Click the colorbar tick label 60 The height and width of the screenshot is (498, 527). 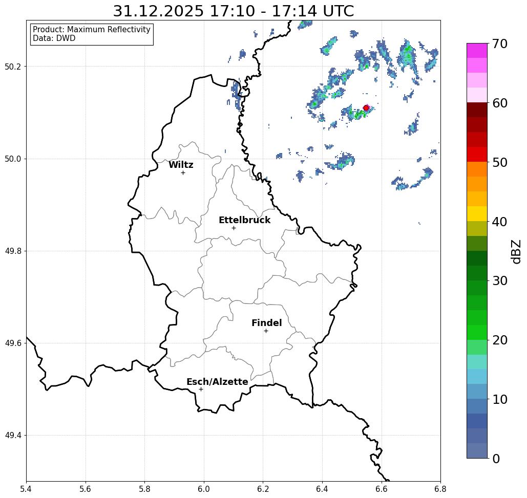pos(500,103)
